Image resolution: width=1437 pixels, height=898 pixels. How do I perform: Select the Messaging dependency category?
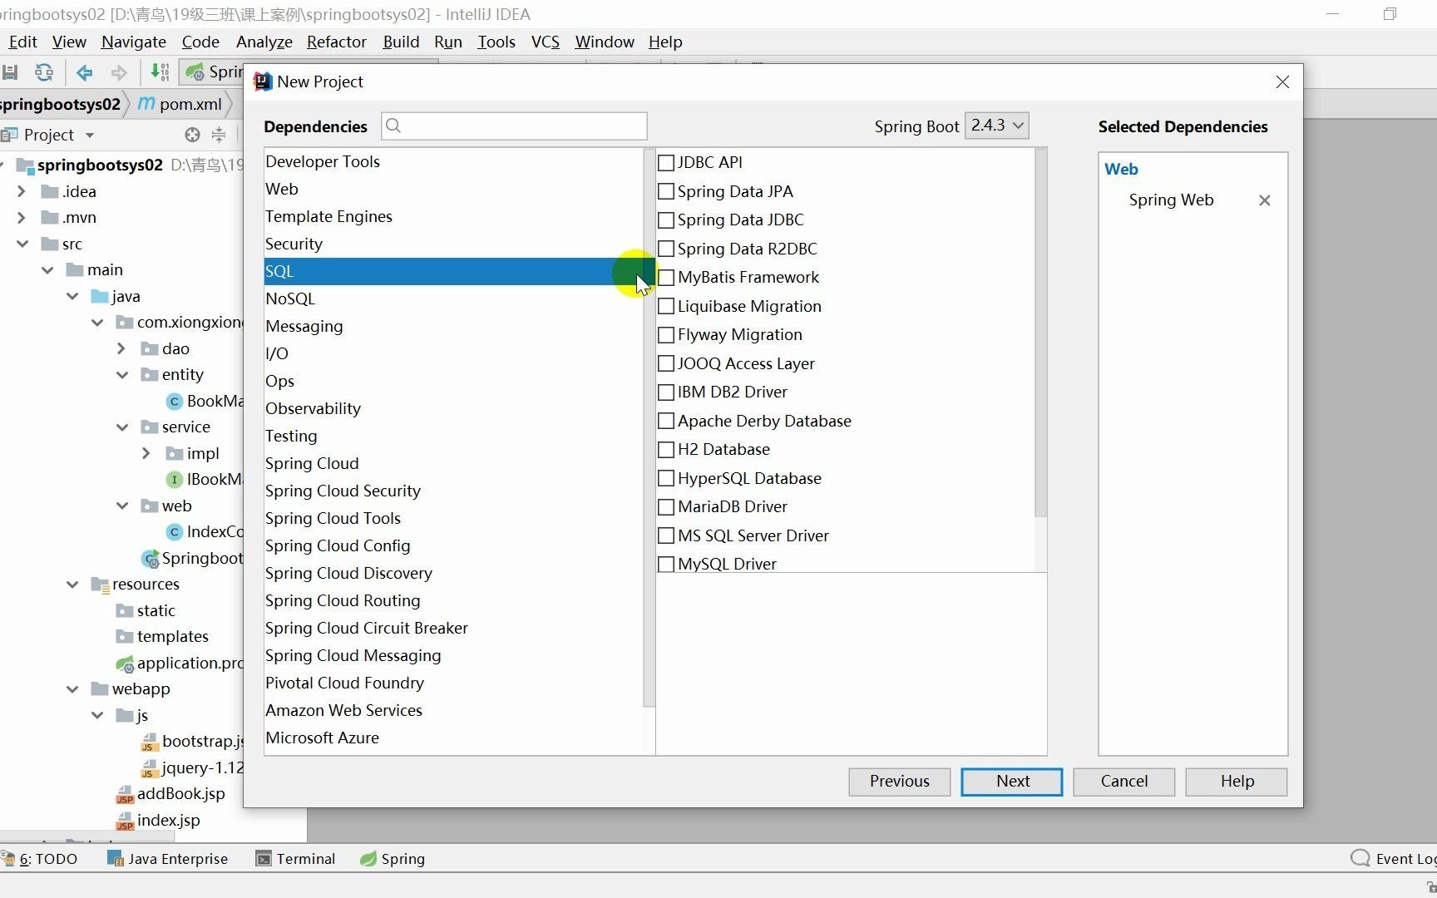click(x=453, y=326)
